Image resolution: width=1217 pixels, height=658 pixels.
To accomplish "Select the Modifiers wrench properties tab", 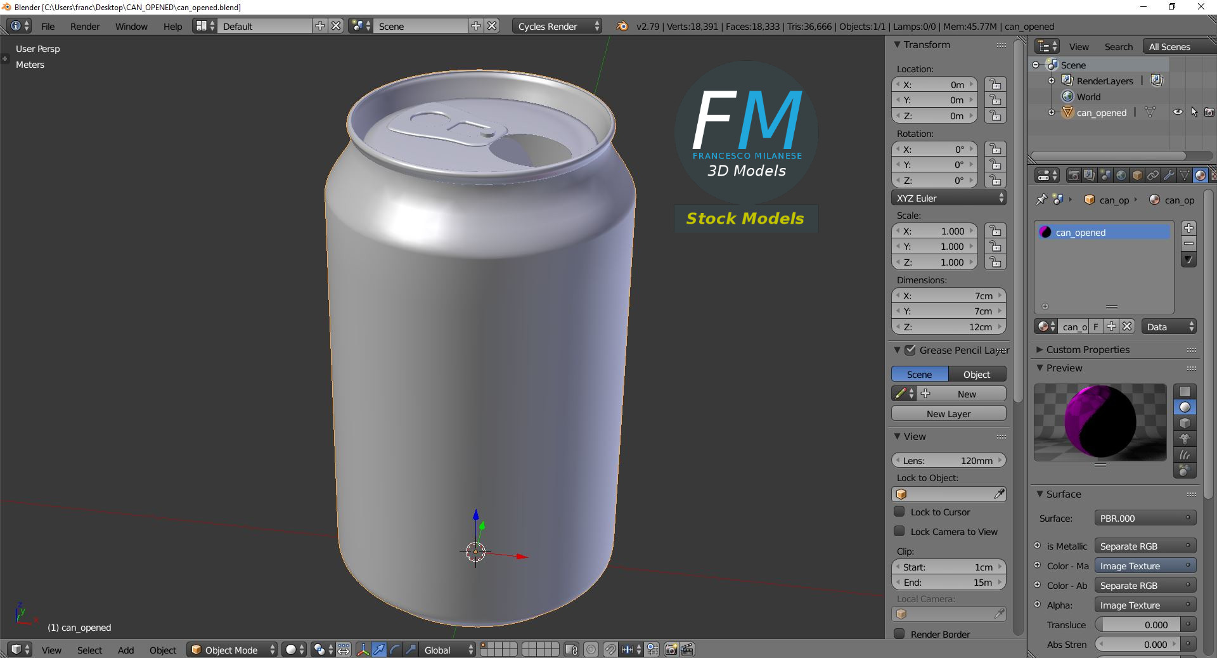I will click(1169, 176).
